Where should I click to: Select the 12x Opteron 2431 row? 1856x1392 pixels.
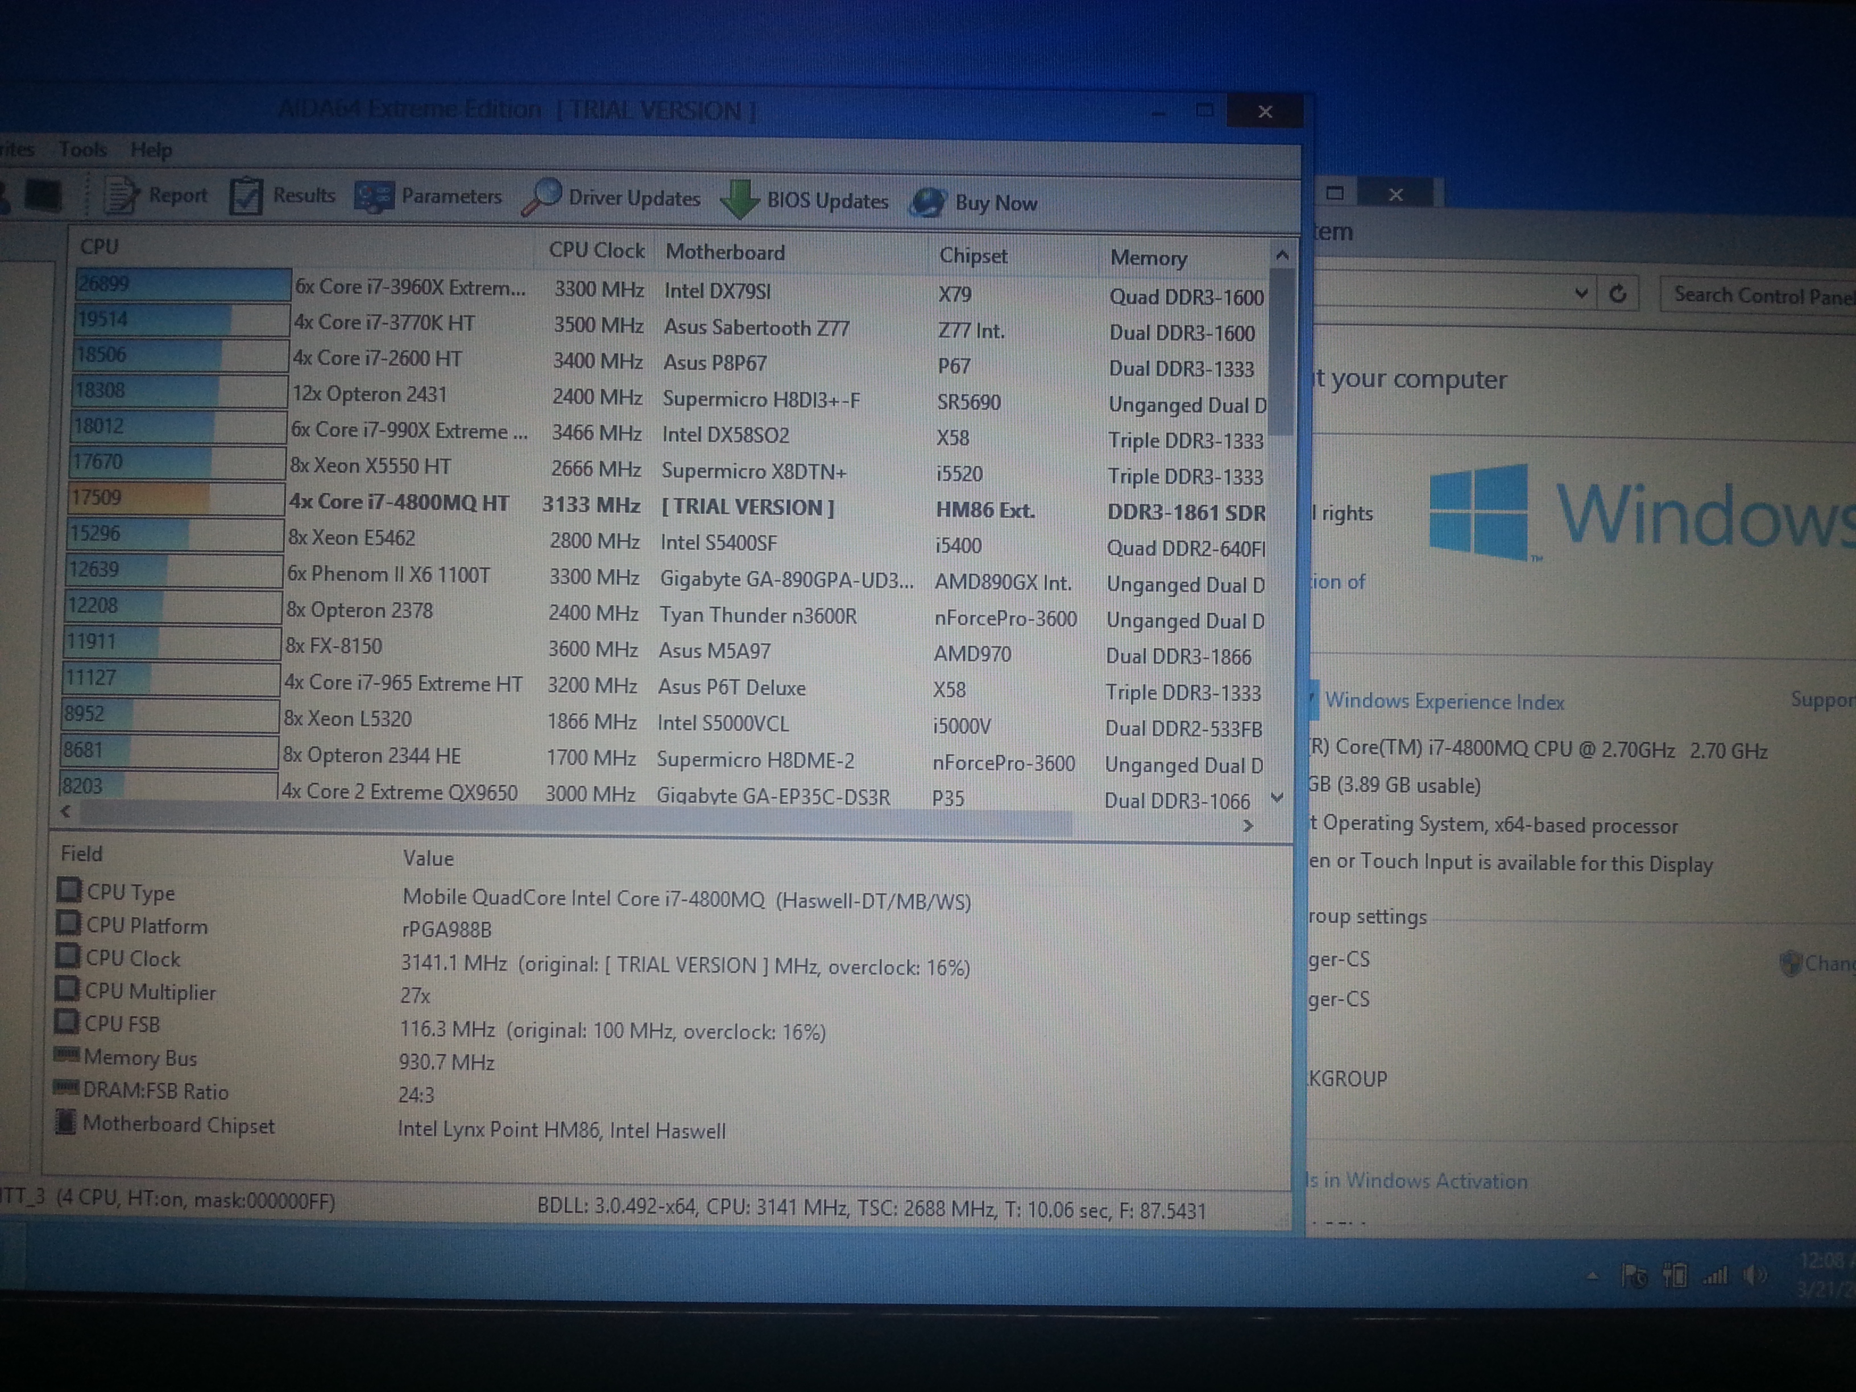coord(668,399)
